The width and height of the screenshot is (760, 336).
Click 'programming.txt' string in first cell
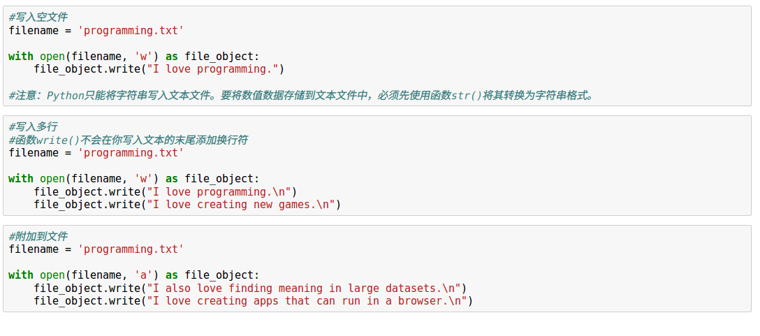pos(131,31)
